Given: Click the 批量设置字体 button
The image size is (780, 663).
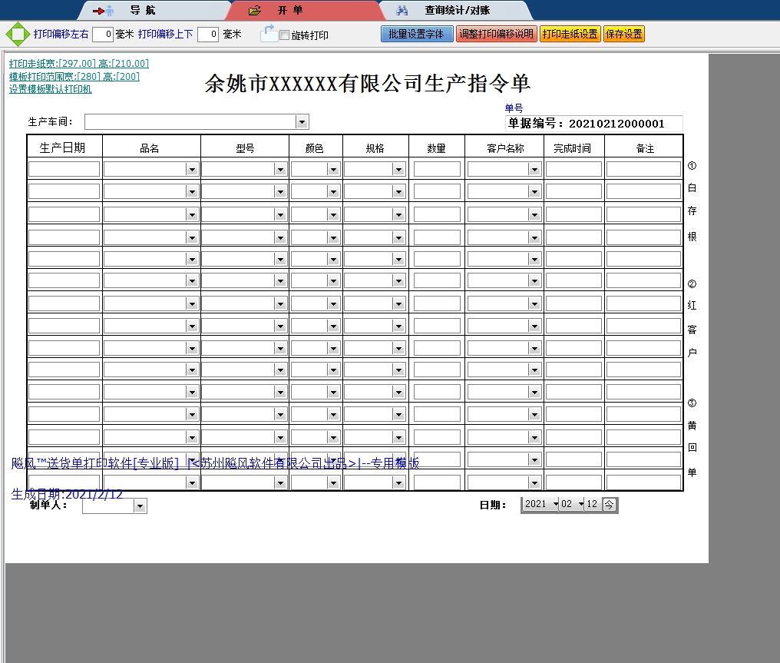Looking at the screenshot, I should (x=417, y=34).
